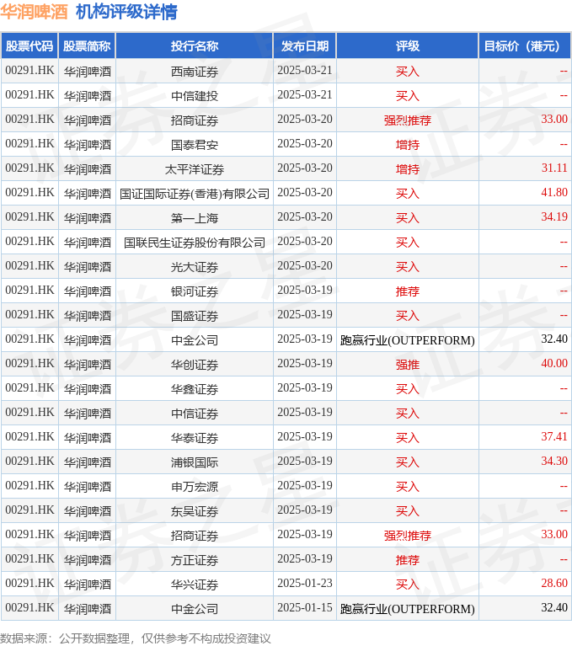Click the 评级 column header
The image size is (572, 646).
tap(408, 46)
